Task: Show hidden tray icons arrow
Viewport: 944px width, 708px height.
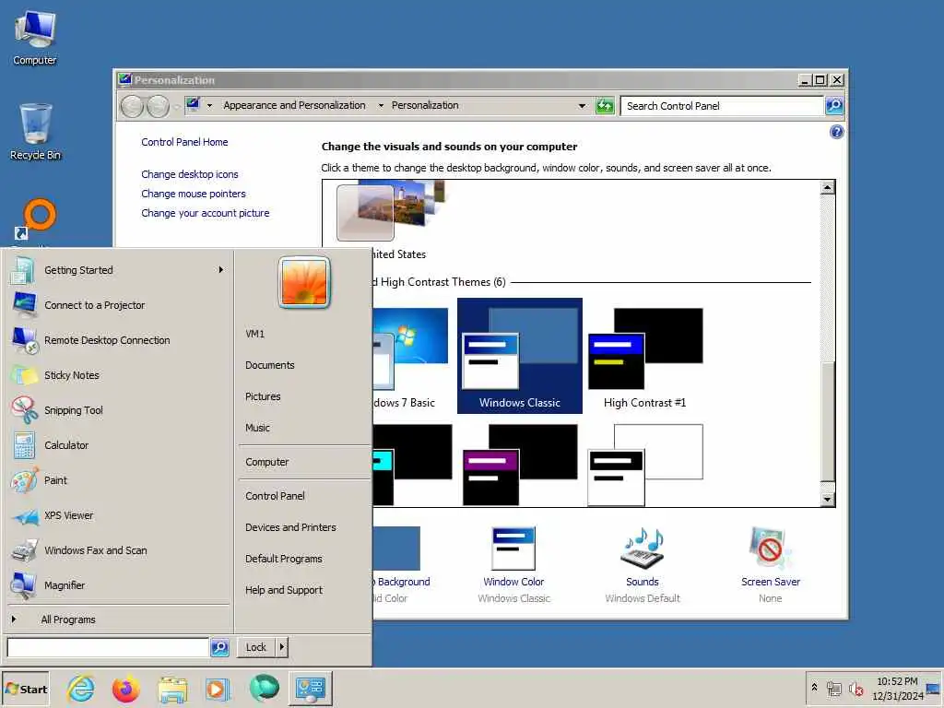Action: [x=814, y=687]
